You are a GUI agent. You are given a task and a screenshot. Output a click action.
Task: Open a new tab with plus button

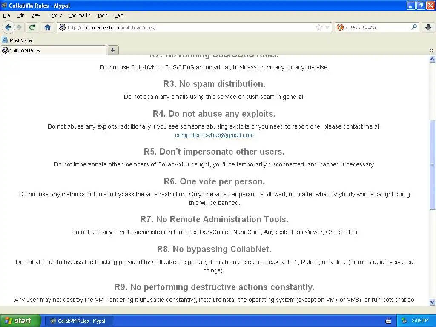coord(112,50)
